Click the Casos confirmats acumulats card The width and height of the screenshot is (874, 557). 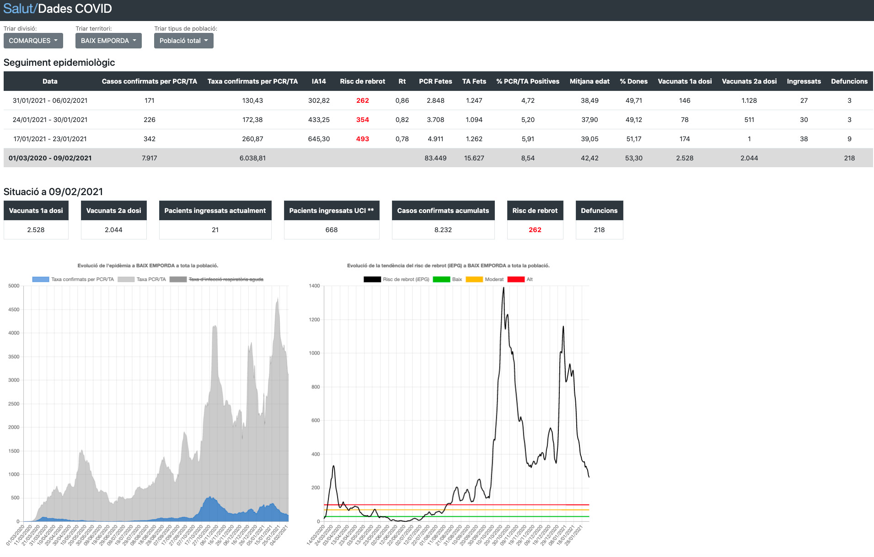click(x=443, y=220)
